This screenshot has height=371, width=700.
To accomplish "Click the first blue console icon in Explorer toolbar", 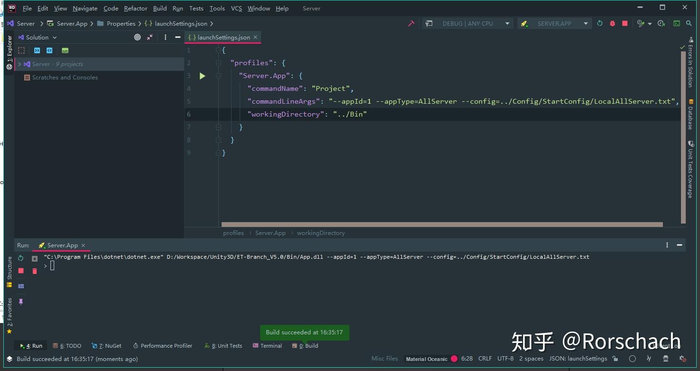I will click(x=37, y=50).
